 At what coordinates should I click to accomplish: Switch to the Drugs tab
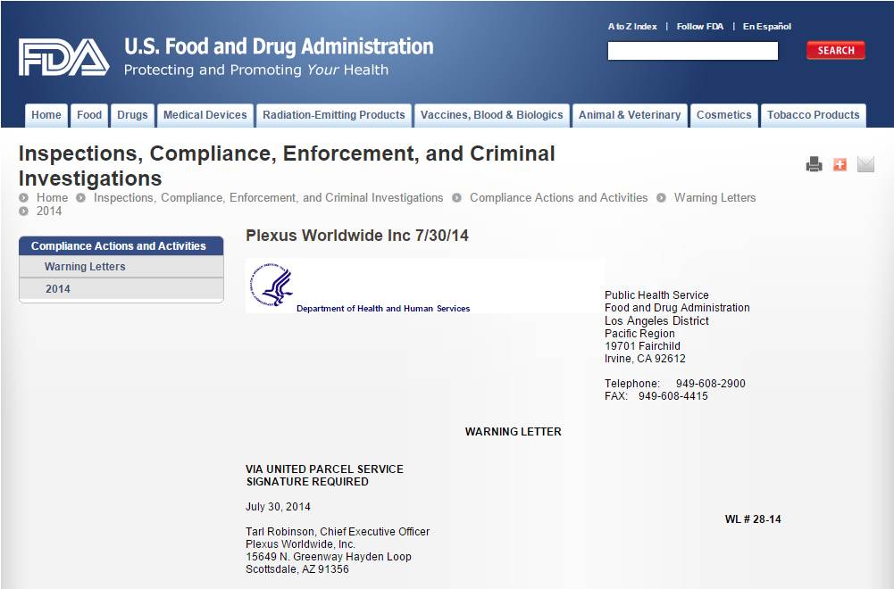(132, 114)
